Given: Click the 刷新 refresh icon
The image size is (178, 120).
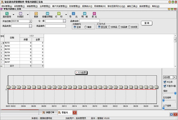Looking at the screenshot, I should [x=36, y=14].
